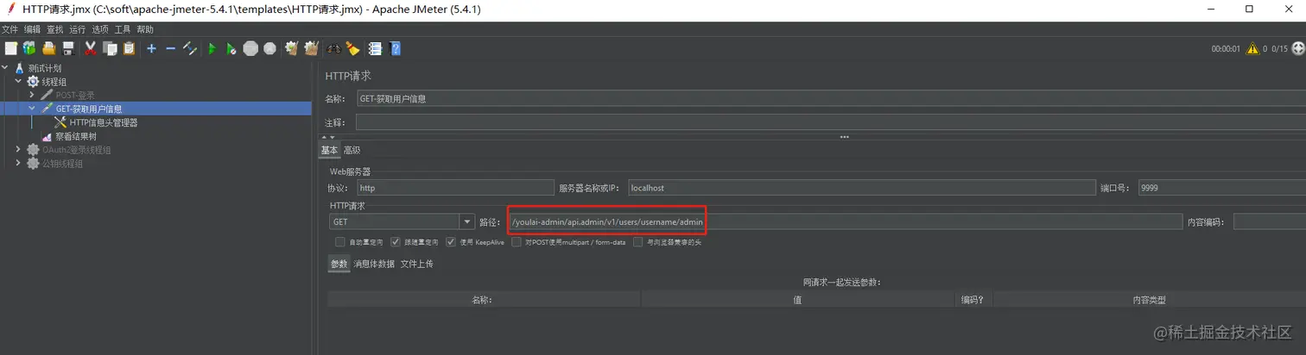Switch to the 文件上传 tab

click(x=417, y=264)
